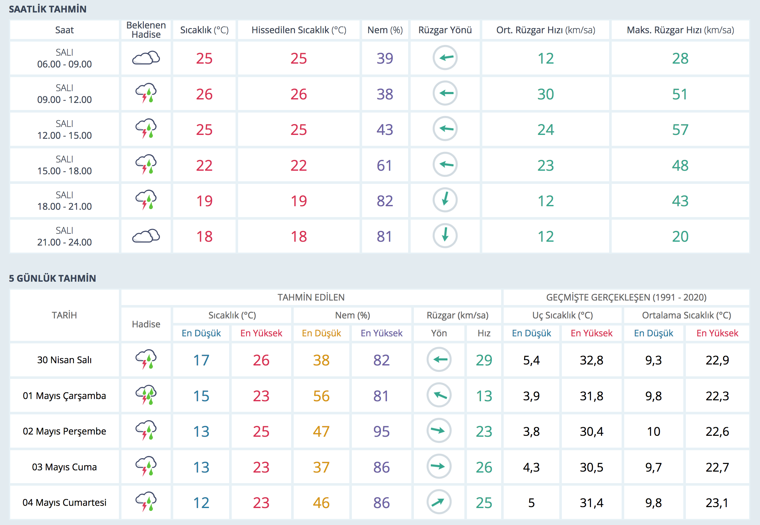Click storm icon for 04 Mayıs Cumartesi

(146, 502)
